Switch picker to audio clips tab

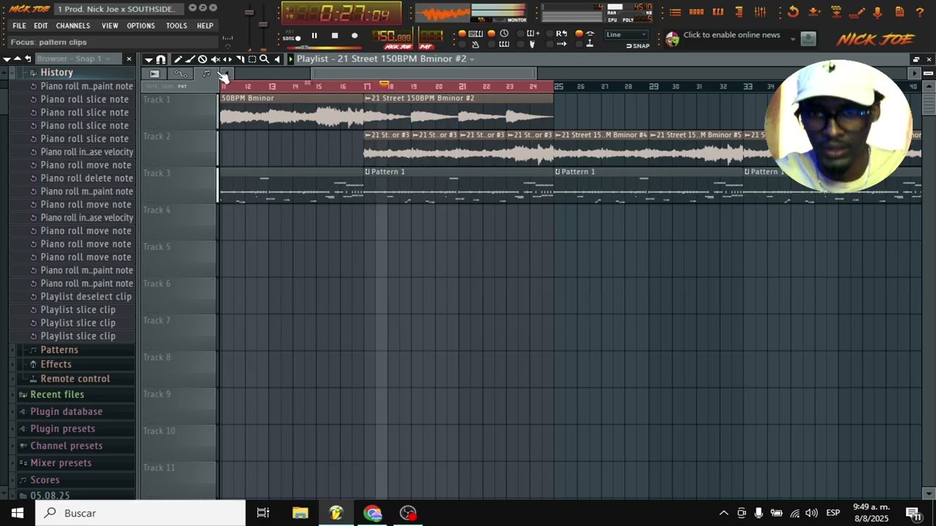pos(154,74)
